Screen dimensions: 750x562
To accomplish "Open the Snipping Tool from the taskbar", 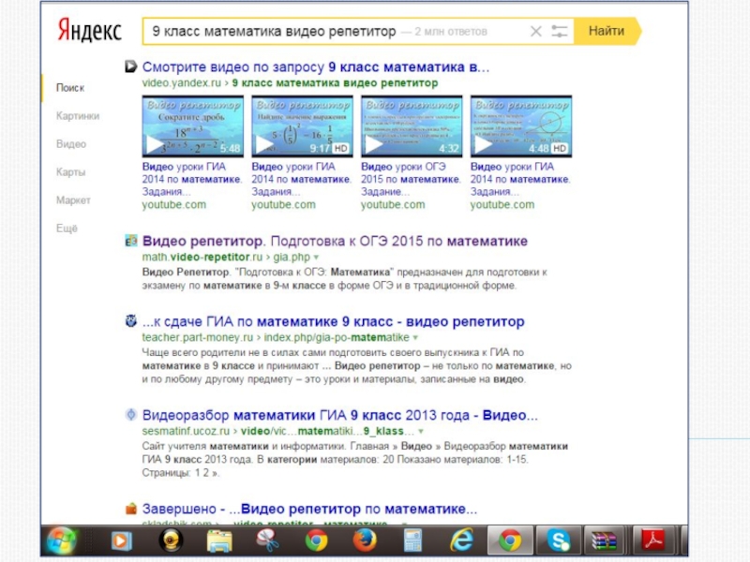I will coord(268,540).
